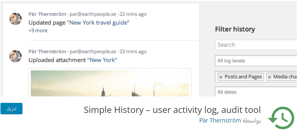Click Pär's avatar on the updated page entry

point(15,19)
